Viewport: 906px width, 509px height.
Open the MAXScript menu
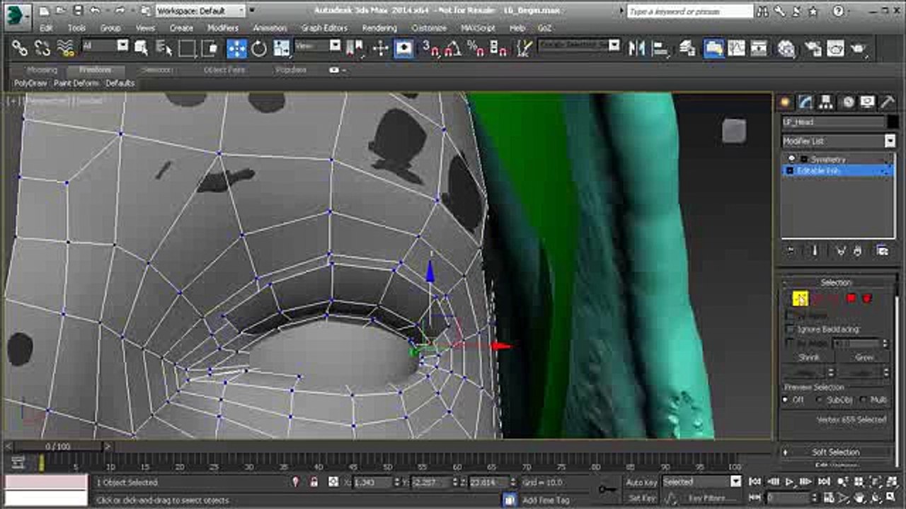[478, 28]
